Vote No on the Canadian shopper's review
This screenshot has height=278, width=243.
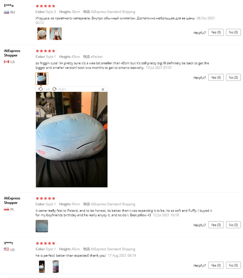233,77
